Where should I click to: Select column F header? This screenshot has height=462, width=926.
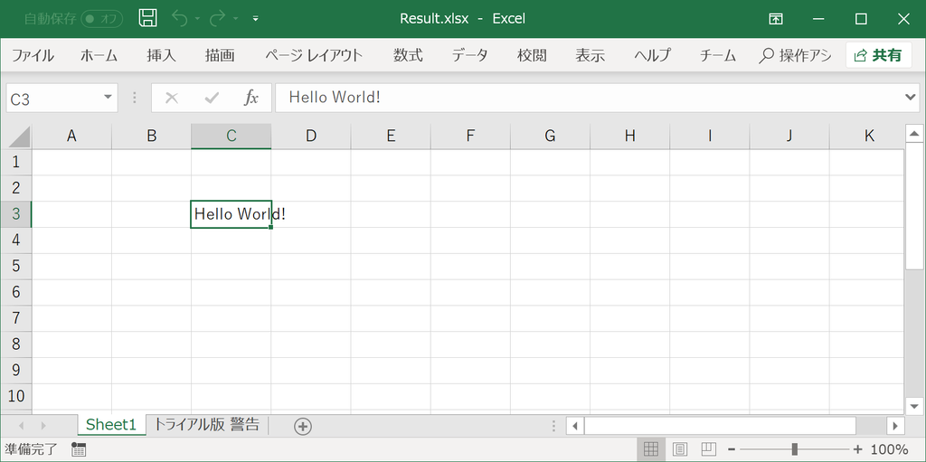coord(470,137)
